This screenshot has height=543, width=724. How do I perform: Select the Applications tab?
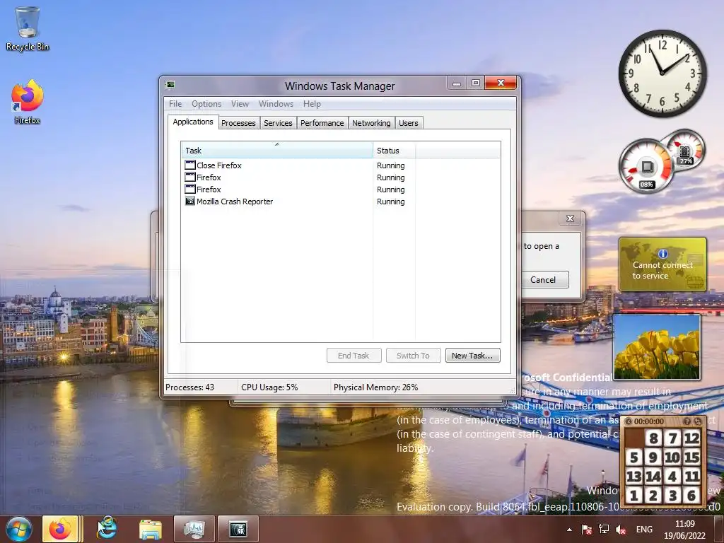click(x=193, y=122)
